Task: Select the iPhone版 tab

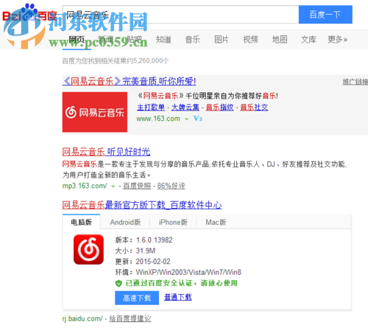Action: (173, 222)
